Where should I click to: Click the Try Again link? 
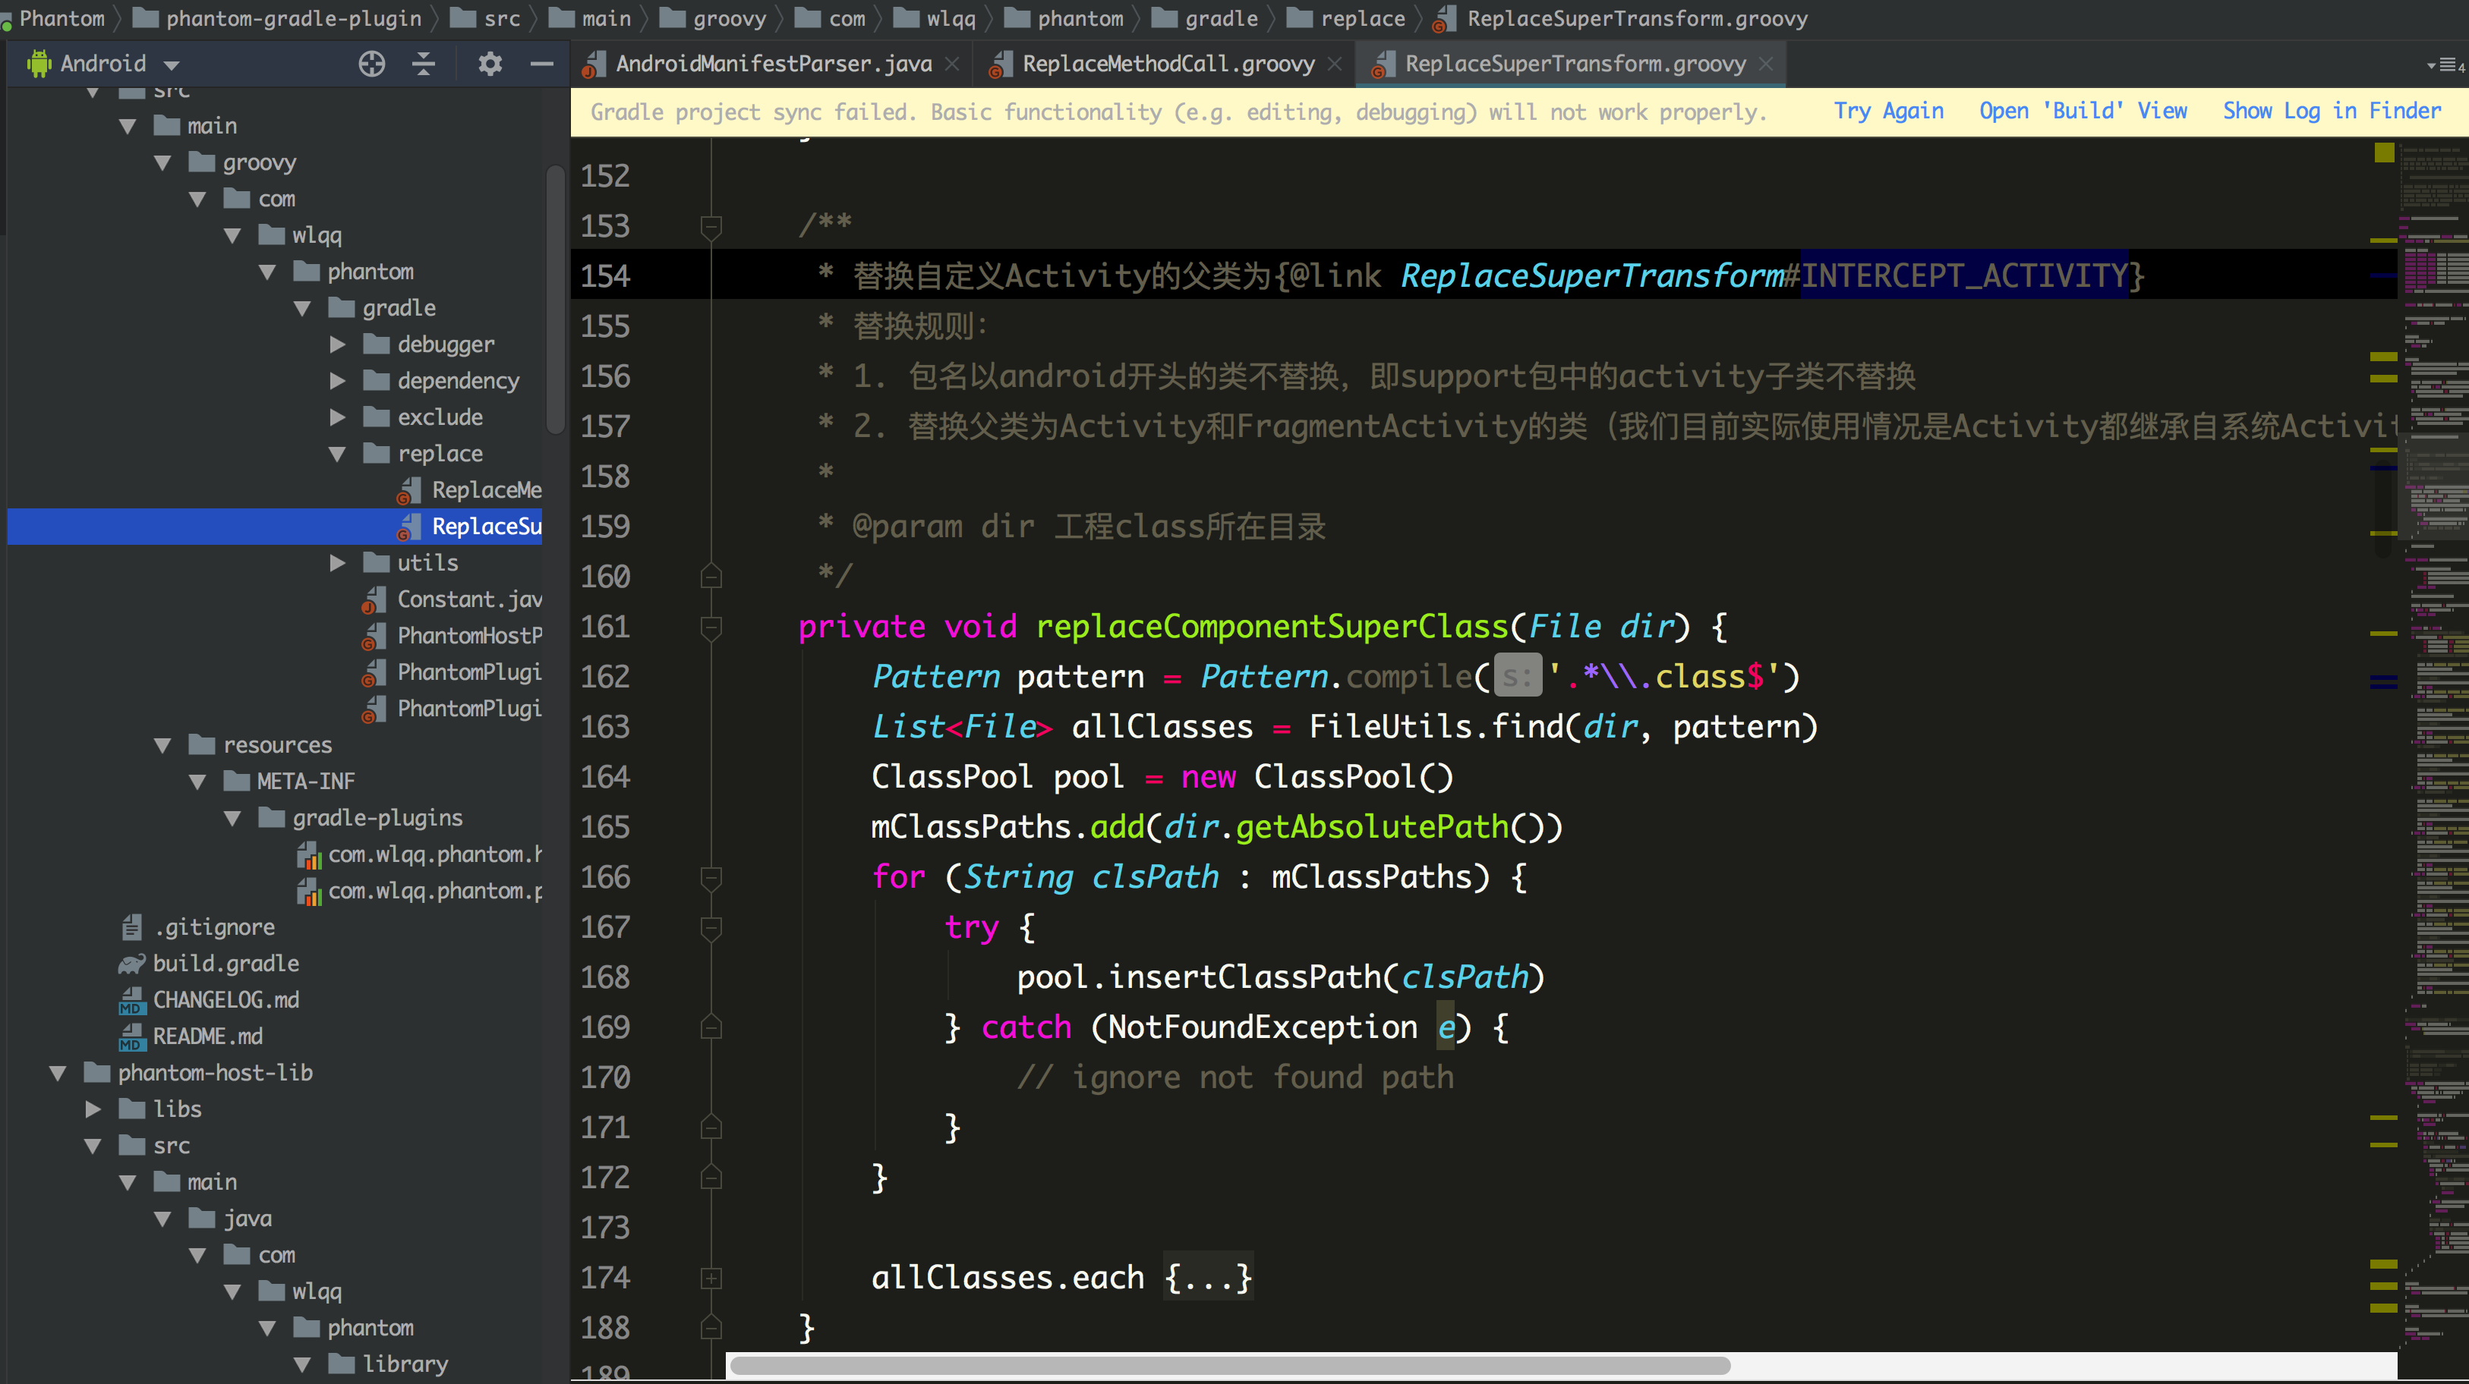pyautogui.click(x=1887, y=111)
